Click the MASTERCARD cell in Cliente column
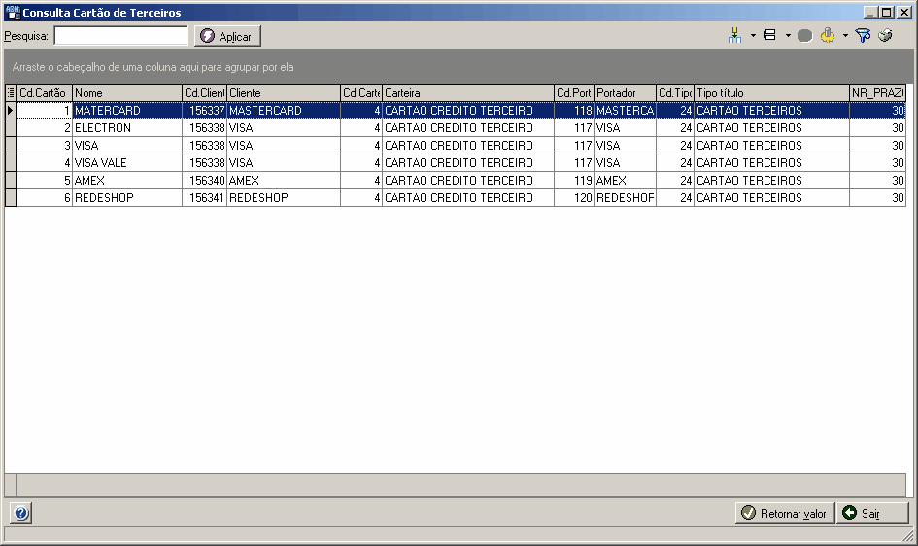The width and height of the screenshot is (918, 546). (284, 110)
